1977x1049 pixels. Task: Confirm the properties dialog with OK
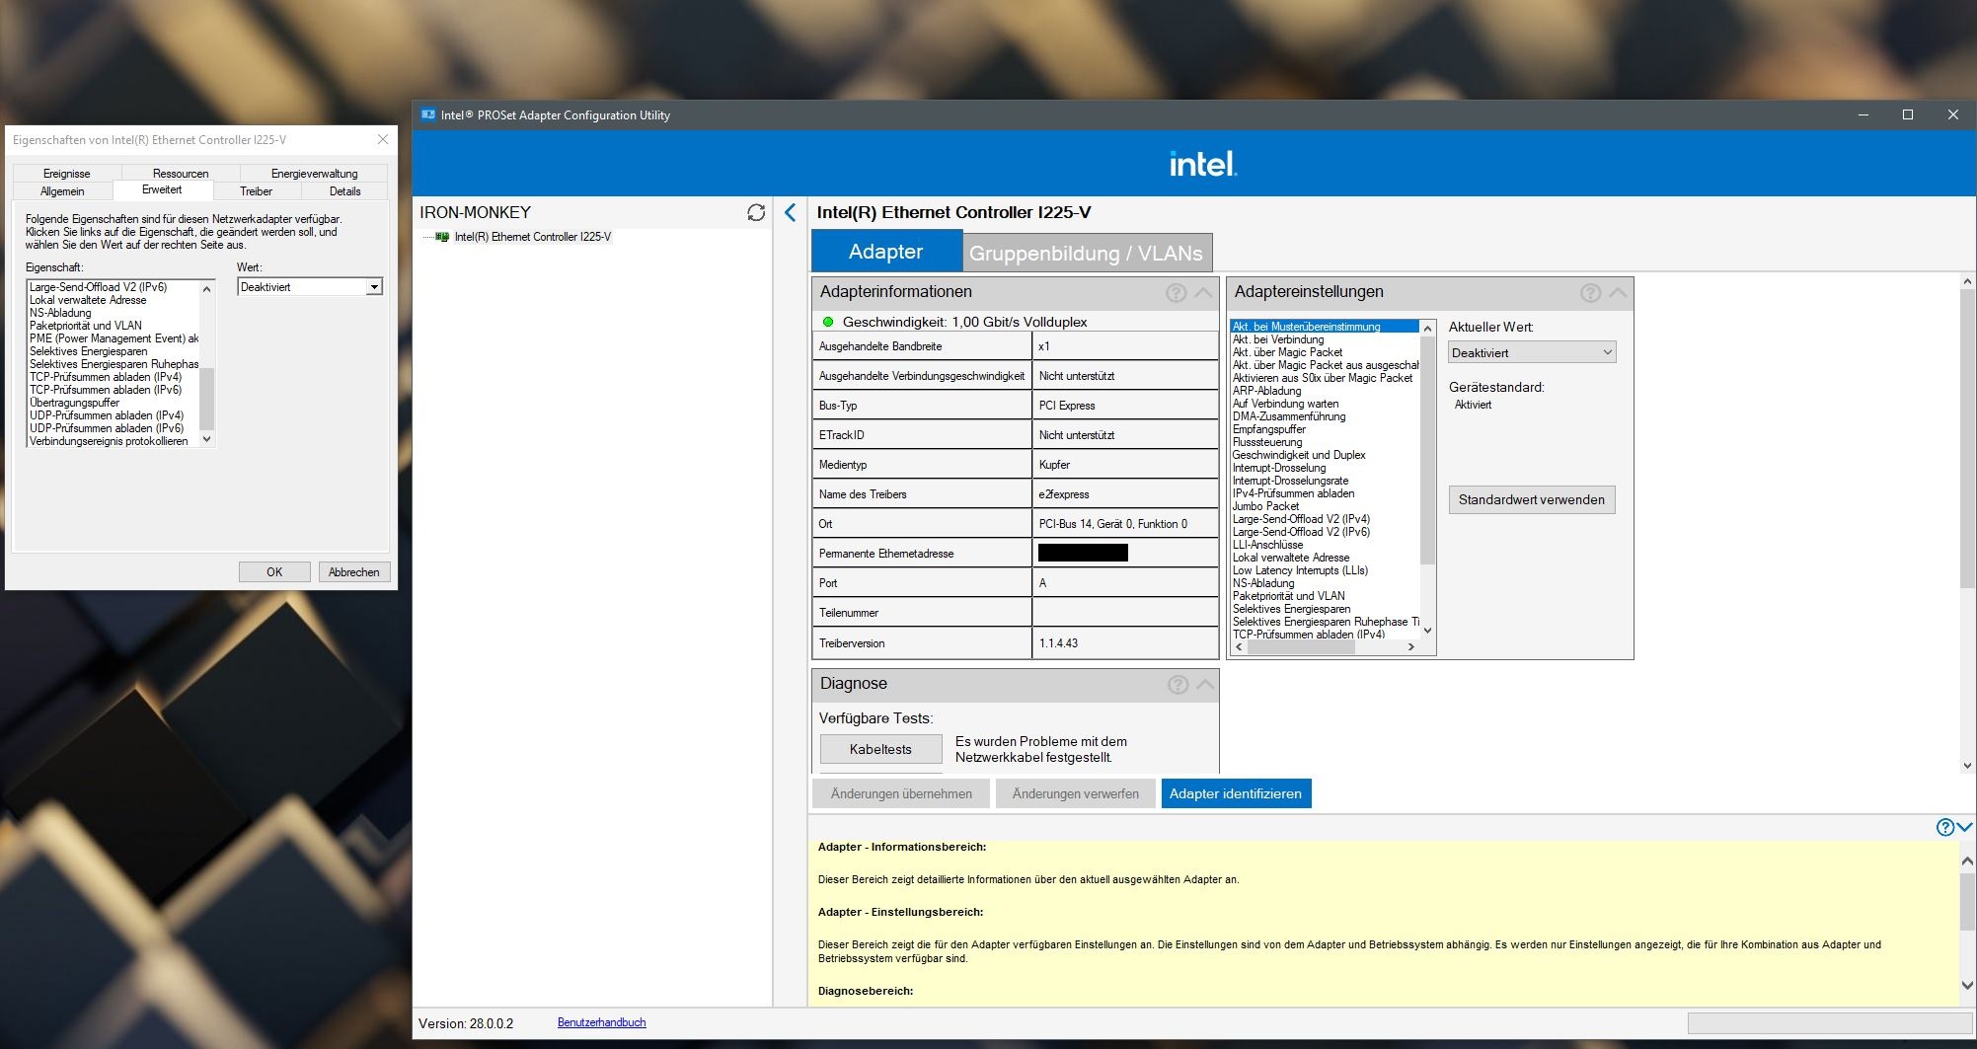[x=274, y=572]
